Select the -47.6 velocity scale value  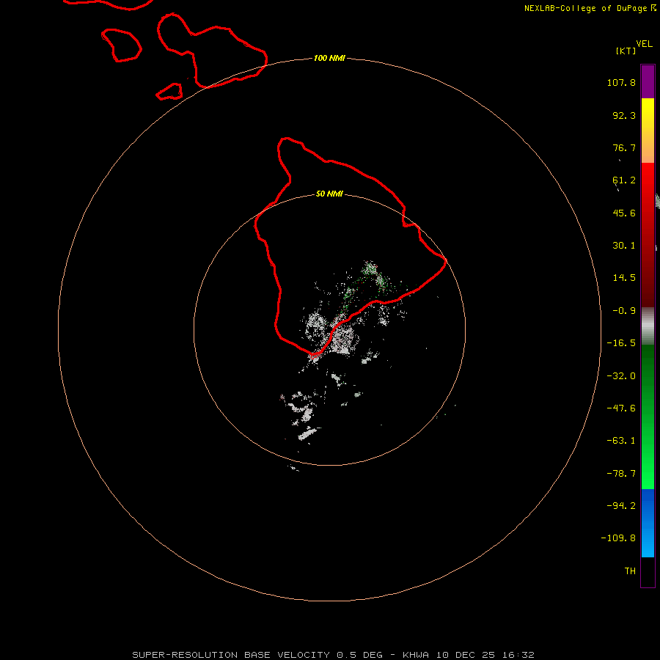tap(621, 408)
